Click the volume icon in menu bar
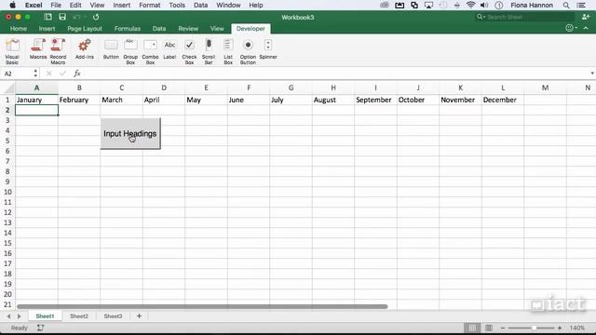 click(484, 6)
